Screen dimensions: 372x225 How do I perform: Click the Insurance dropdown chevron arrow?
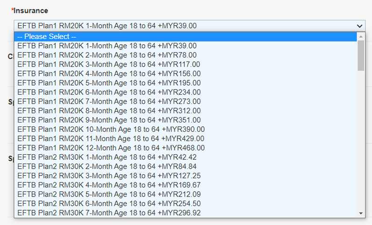(x=359, y=26)
